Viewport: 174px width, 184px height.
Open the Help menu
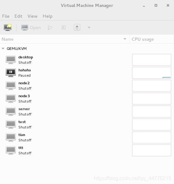[48, 16]
